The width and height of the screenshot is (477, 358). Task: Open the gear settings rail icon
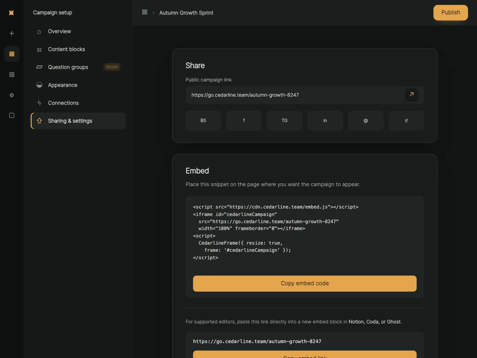(x=12, y=95)
